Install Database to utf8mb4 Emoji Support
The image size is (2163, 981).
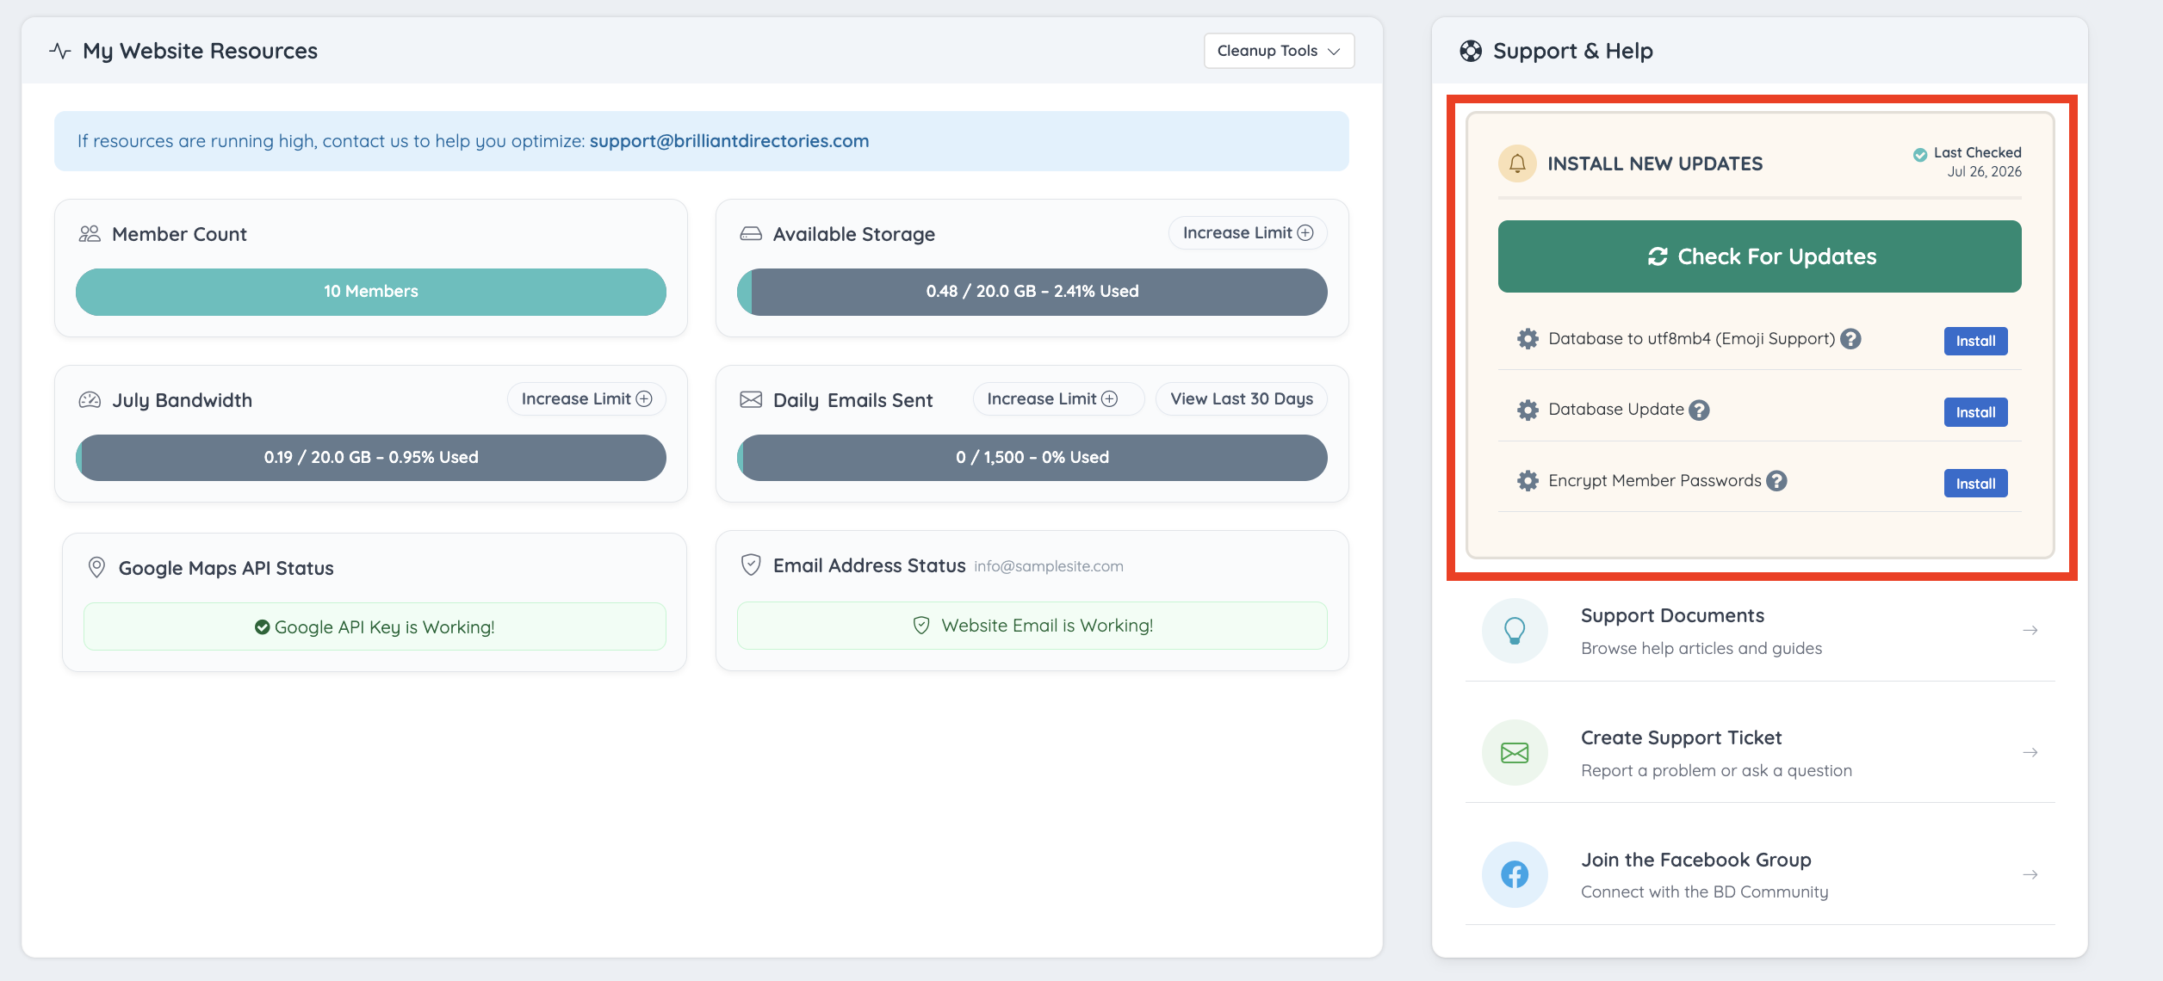[x=1975, y=342]
